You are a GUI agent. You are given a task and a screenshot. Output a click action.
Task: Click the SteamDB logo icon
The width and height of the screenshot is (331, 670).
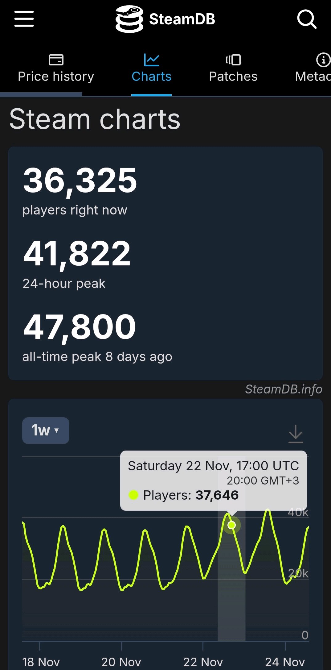coord(129,19)
